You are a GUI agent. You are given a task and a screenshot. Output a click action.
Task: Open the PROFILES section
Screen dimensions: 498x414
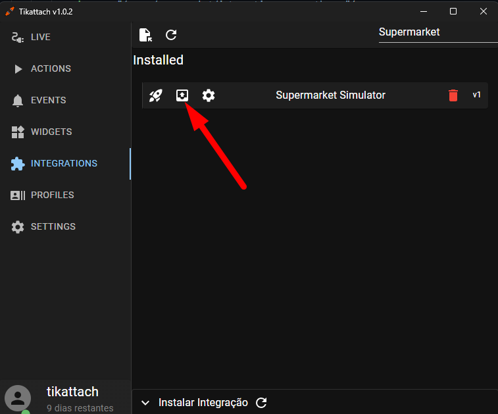coord(65,195)
